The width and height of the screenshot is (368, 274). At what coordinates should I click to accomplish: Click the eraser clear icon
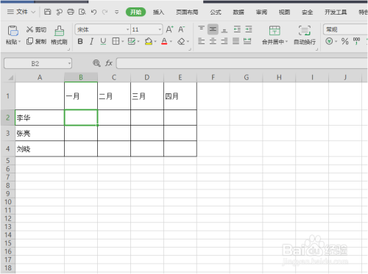point(181,41)
